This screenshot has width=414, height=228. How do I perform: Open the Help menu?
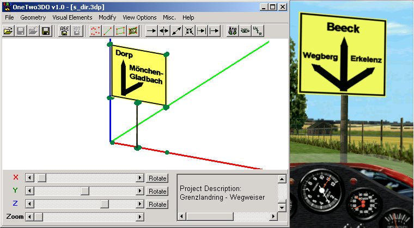click(x=188, y=17)
